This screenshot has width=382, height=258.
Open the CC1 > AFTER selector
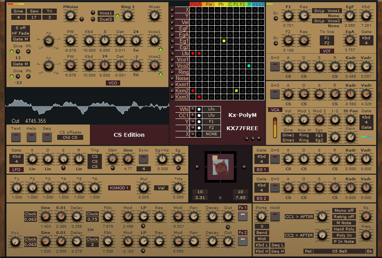(x=299, y=217)
